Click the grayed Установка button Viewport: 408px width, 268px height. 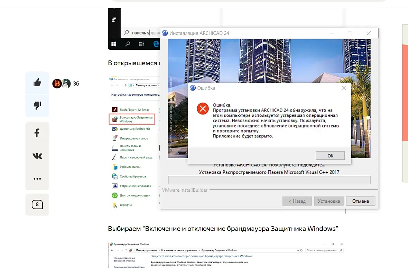[x=328, y=201]
